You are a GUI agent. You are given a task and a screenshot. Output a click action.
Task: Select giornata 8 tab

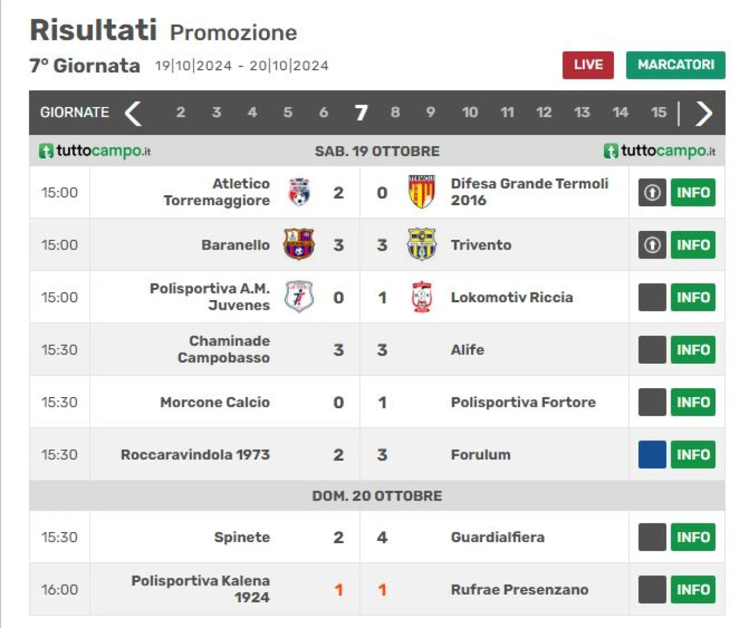point(395,112)
